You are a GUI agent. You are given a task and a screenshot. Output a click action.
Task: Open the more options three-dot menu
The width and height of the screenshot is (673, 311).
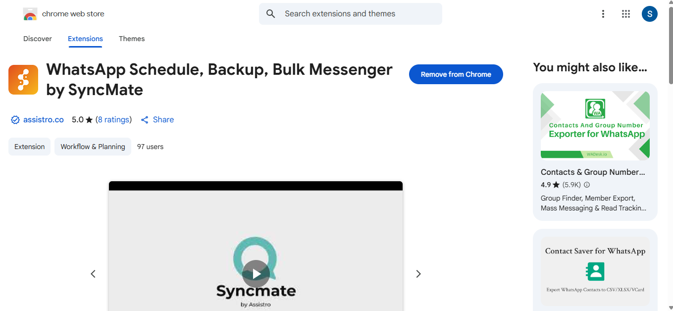[603, 14]
